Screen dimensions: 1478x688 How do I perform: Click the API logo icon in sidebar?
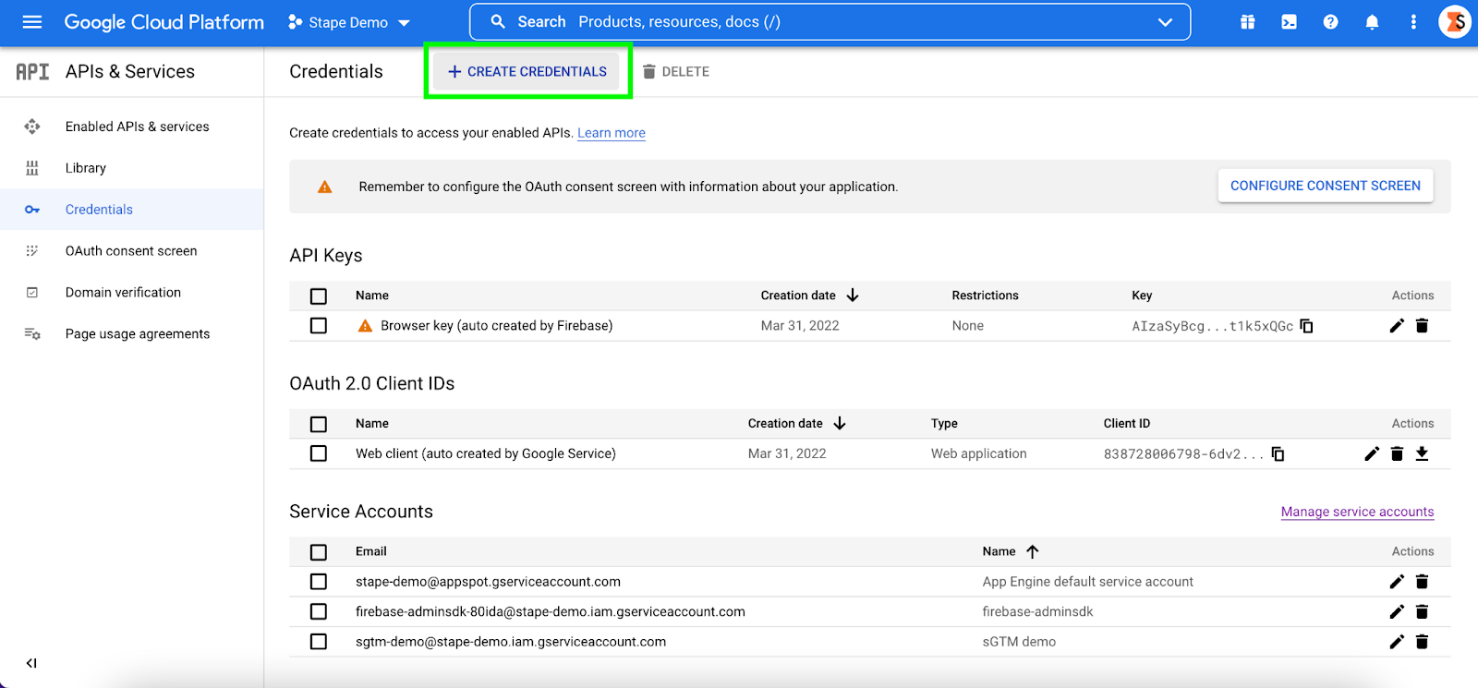tap(32, 71)
